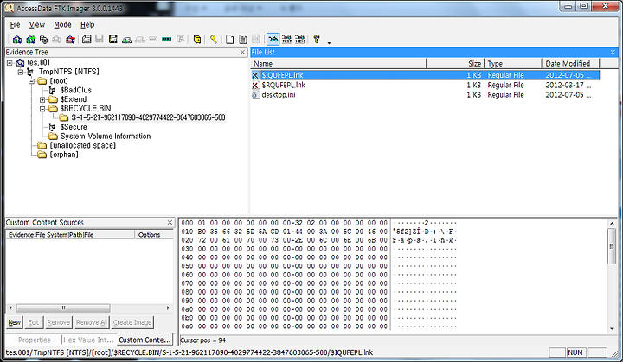Select the System Volume Information folder
Image resolution: width=623 pixels, height=362 pixels.
click(x=106, y=137)
